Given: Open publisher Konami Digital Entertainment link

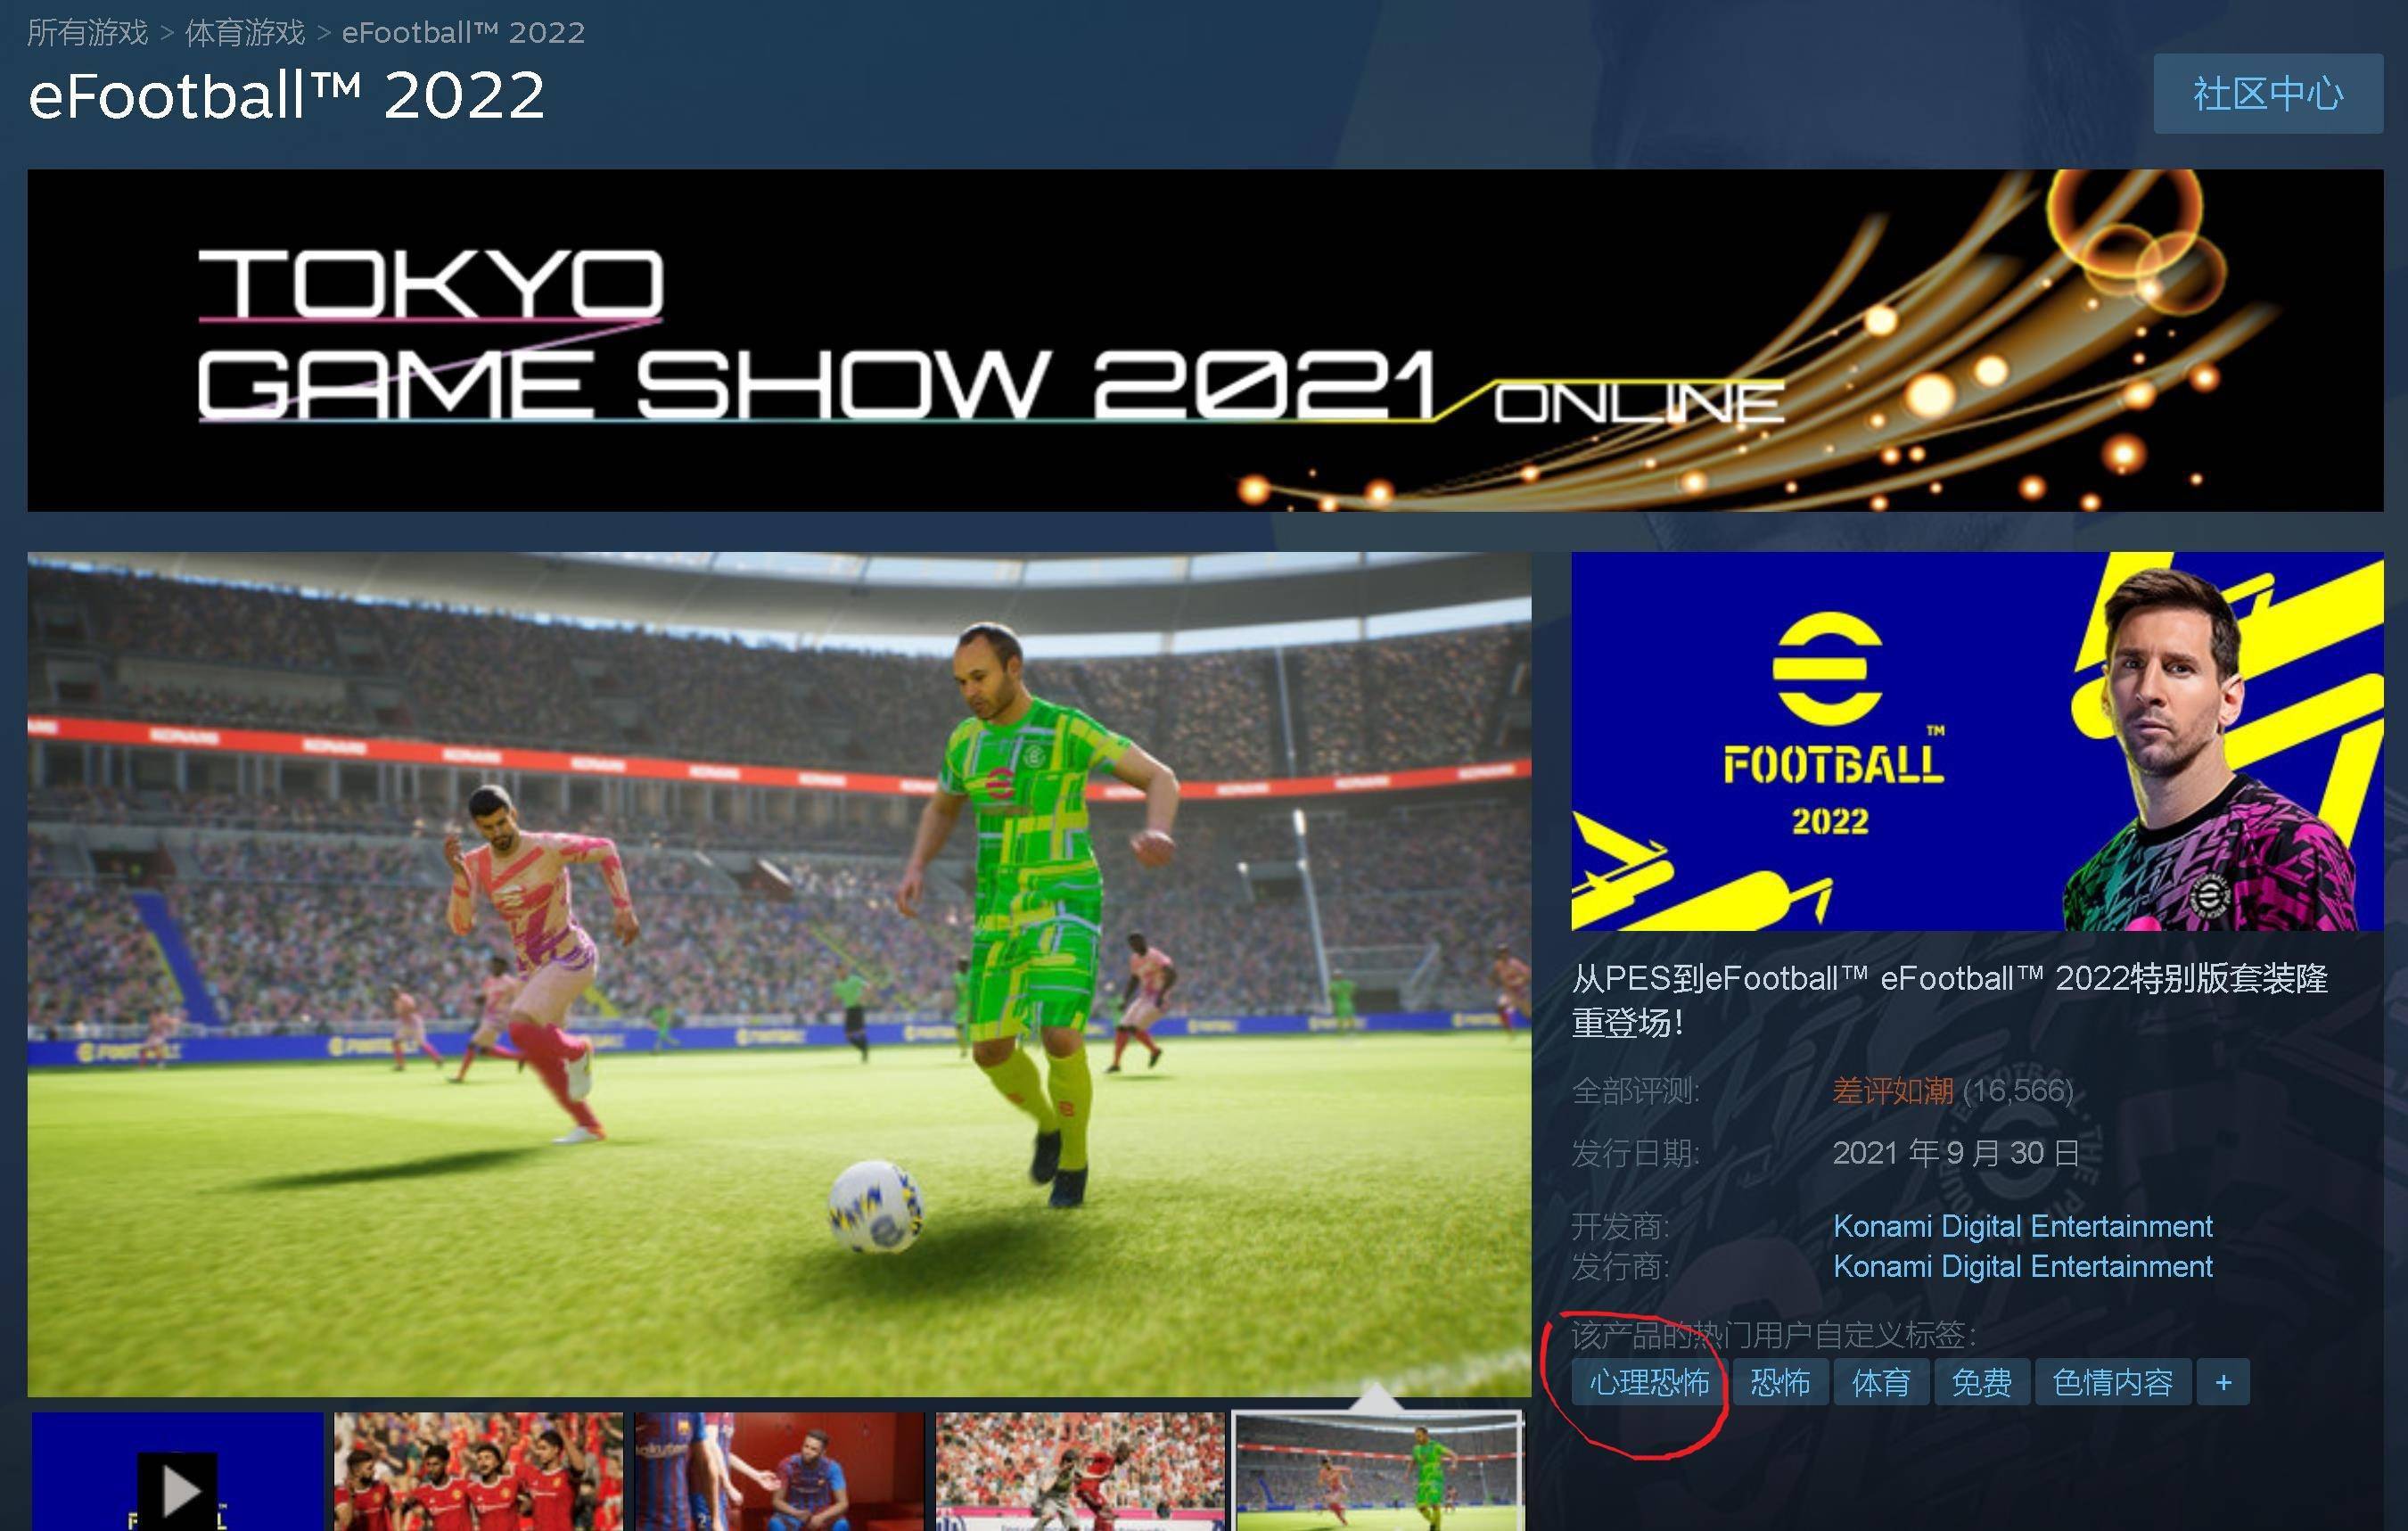Looking at the screenshot, I should point(2022,1266).
